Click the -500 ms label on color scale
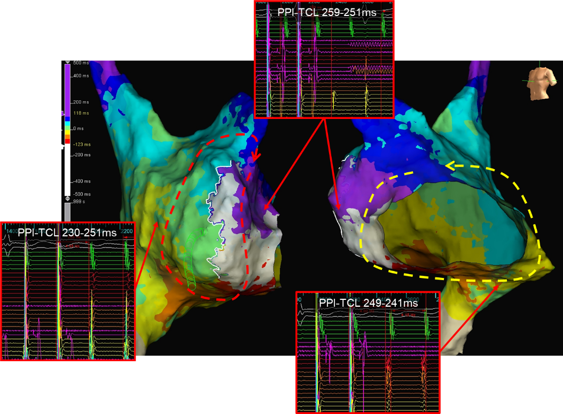This screenshot has width=563, height=414. click(82, 195)
